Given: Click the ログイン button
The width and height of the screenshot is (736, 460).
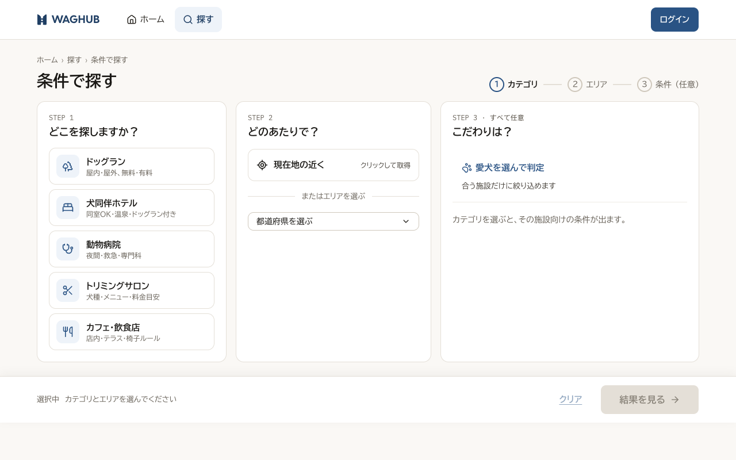Looking at the screenshot, I should click(x=674, y=20).
